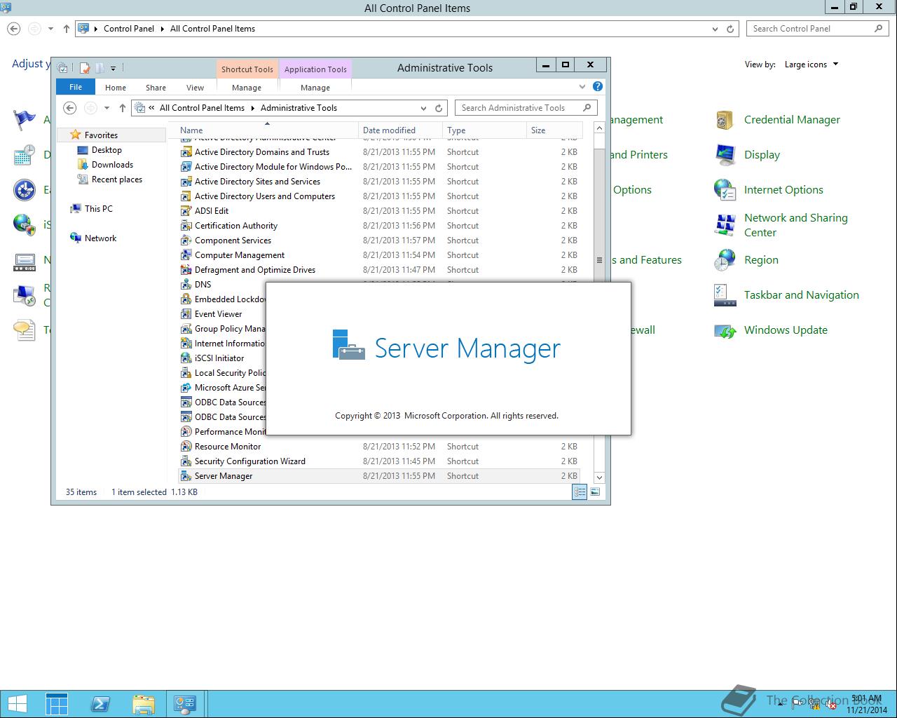Viewport: 897px width, 718px height.
Task: Expand the ribbon using the chevron
Action: tap(582, 86)
